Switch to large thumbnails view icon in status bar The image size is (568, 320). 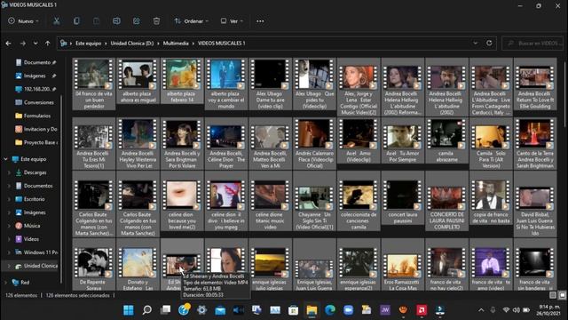(562, 295)
